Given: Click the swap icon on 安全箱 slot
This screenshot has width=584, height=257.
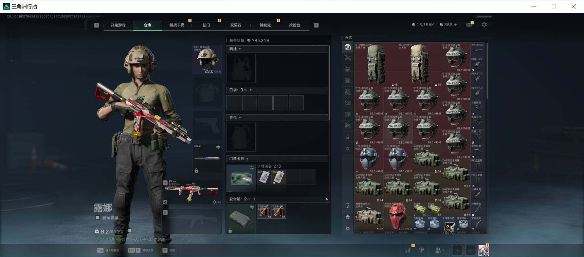Looking at the screenshot, I should [252, 207].
